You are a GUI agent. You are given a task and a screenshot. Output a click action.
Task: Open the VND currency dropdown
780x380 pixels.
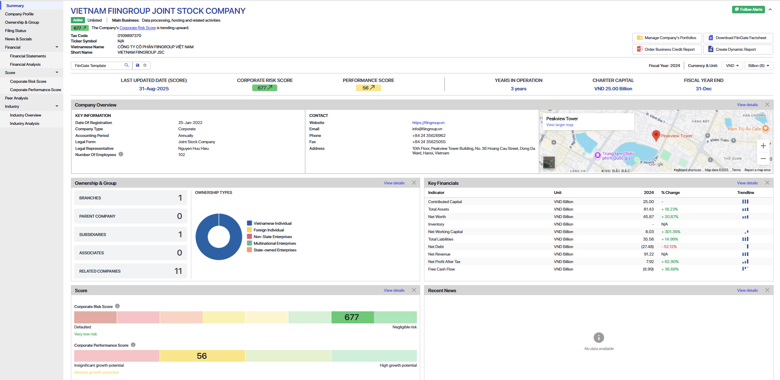coord(732,66)
